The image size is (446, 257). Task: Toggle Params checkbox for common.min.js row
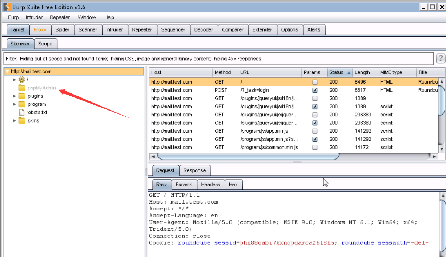point(315,148)
